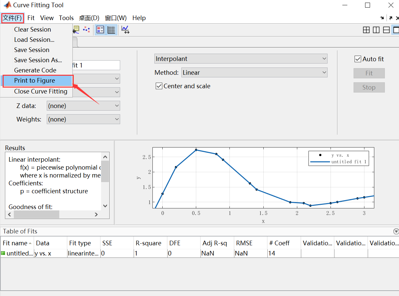The image size is (399, 296).
Task: Sort table by Fit name column header
Action: (17, 243)
